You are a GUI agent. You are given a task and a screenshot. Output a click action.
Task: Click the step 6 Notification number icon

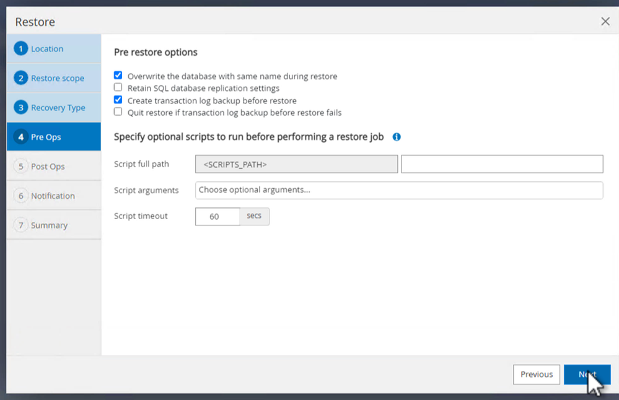pyautogui.click(x=21, y=196)
